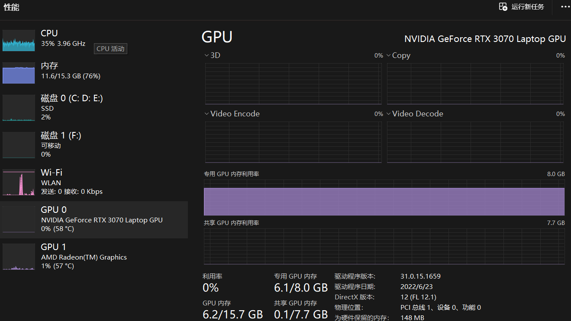Click the 性能 page title
The height and width of the screenshot is (321, 571).
pos(11,7)
